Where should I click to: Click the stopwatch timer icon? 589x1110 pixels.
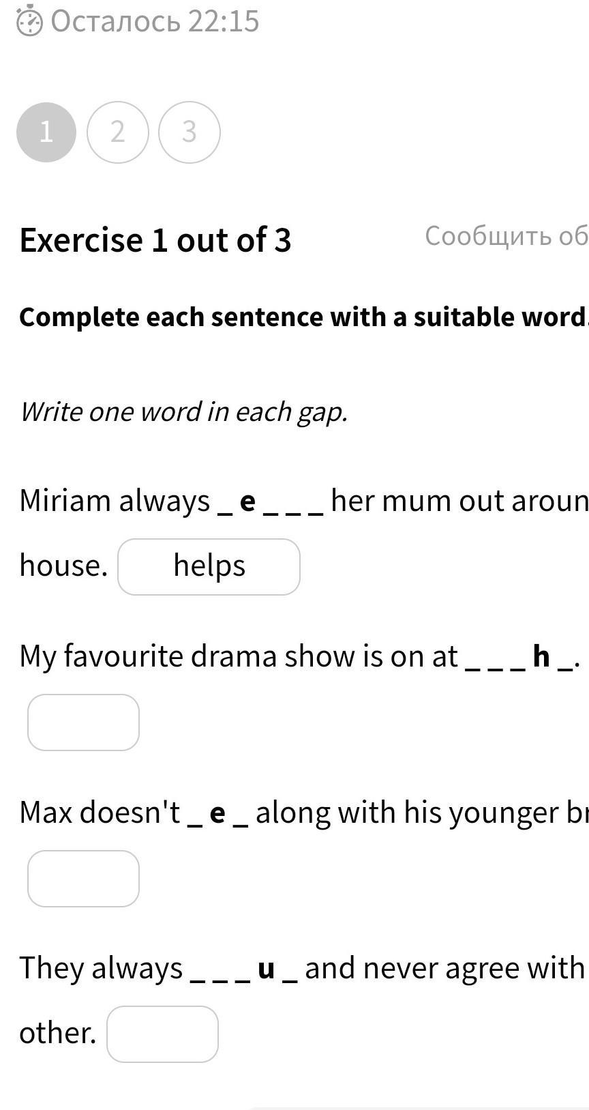tap(29, 22)
